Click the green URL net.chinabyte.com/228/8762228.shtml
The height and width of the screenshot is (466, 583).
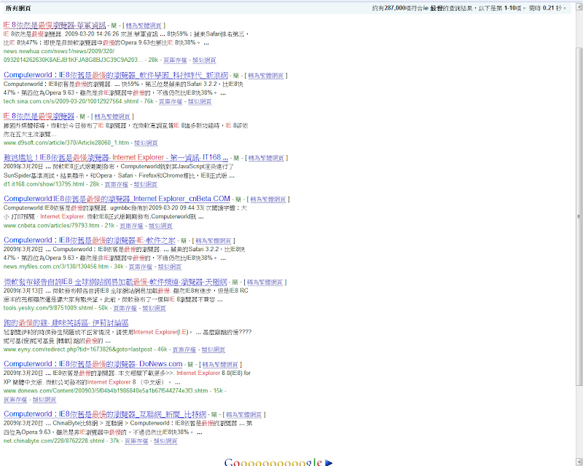tap(54, 441)
